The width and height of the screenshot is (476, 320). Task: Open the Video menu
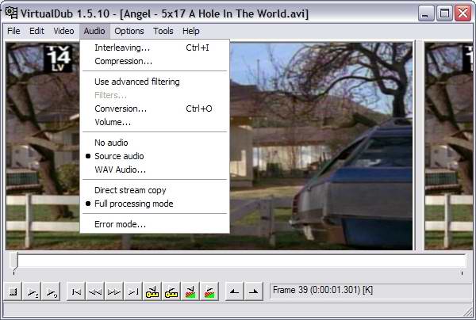tap(63, 31)
